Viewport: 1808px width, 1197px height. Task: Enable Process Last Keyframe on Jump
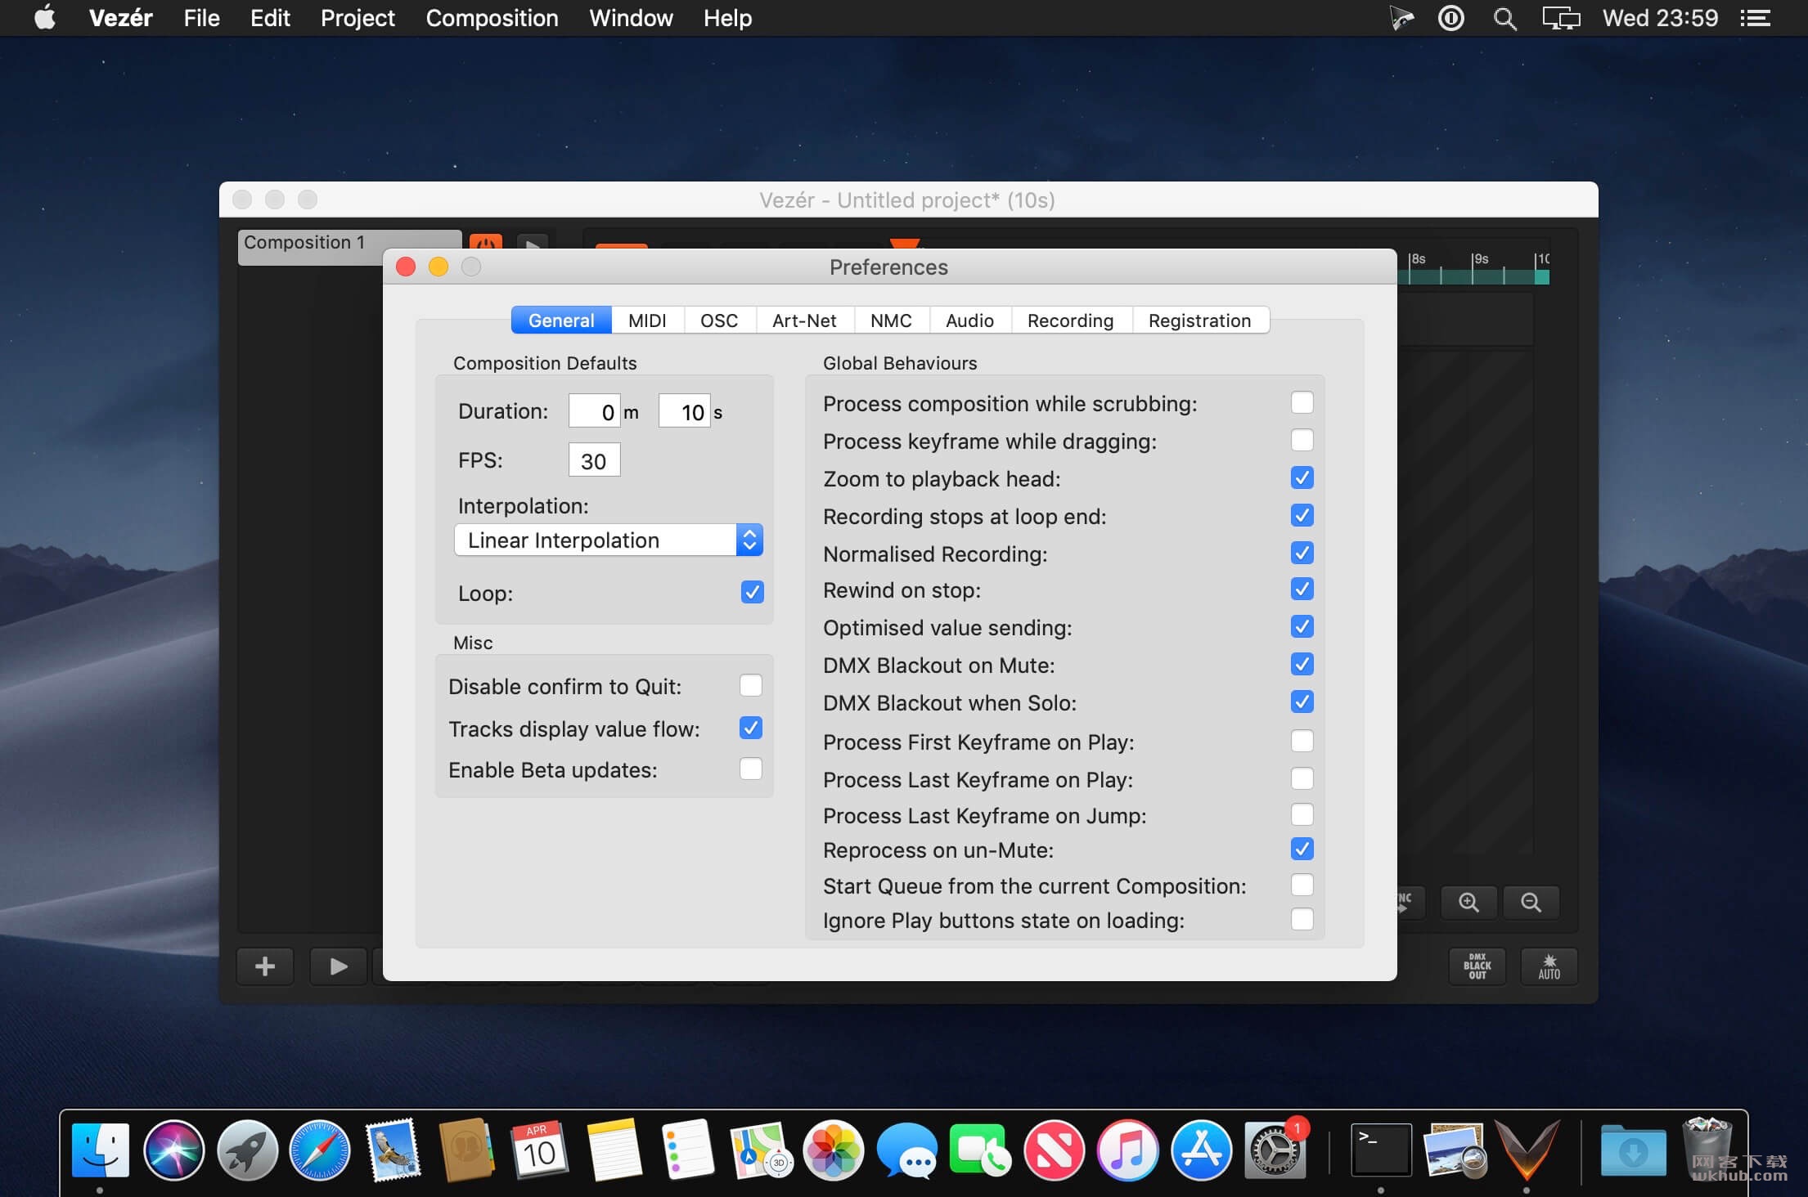[1302, 814]
